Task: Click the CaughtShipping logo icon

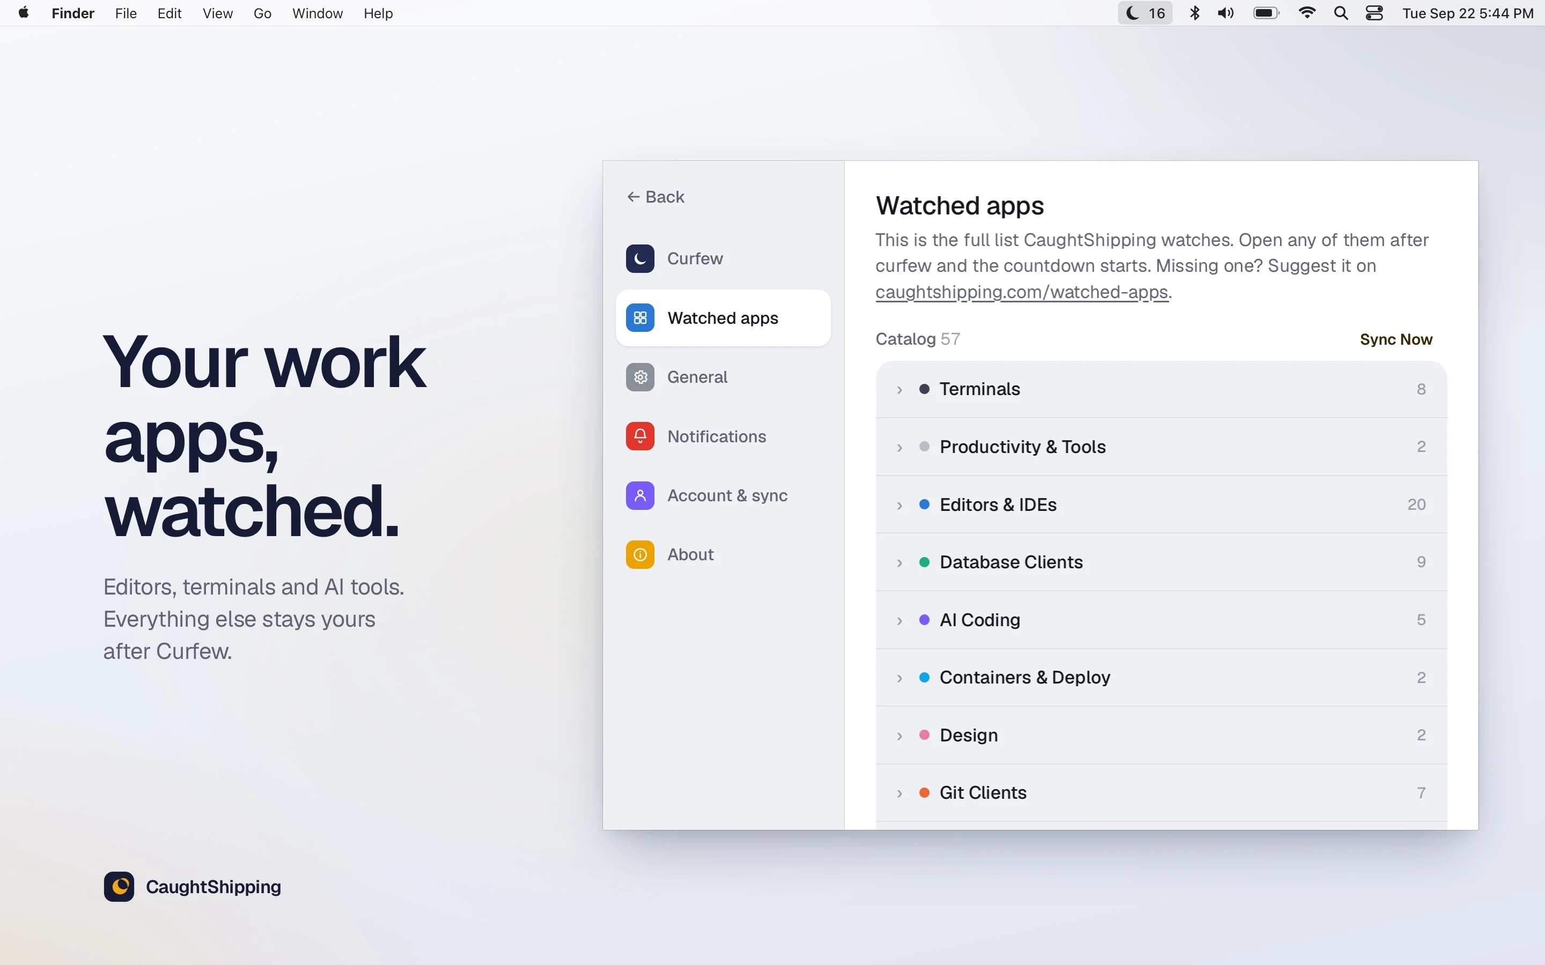Action: 119,887
